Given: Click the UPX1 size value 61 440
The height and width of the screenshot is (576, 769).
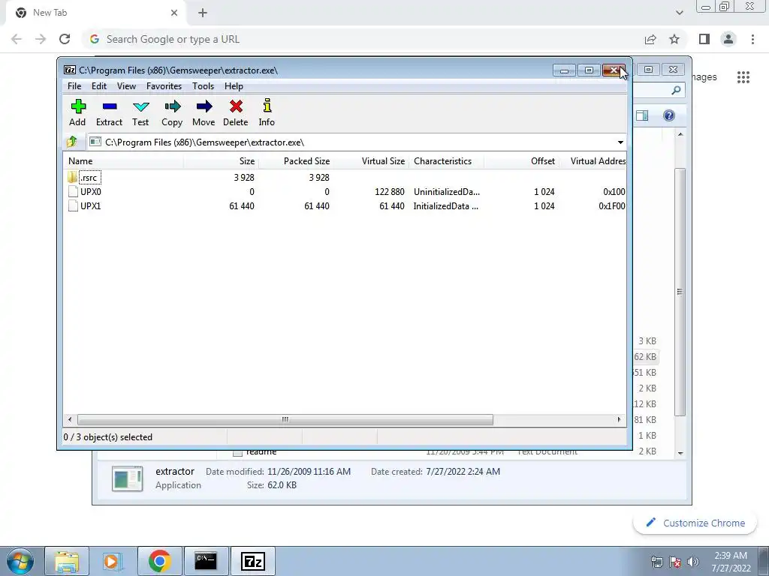Looking at the screenshot, I should [242, 206].
